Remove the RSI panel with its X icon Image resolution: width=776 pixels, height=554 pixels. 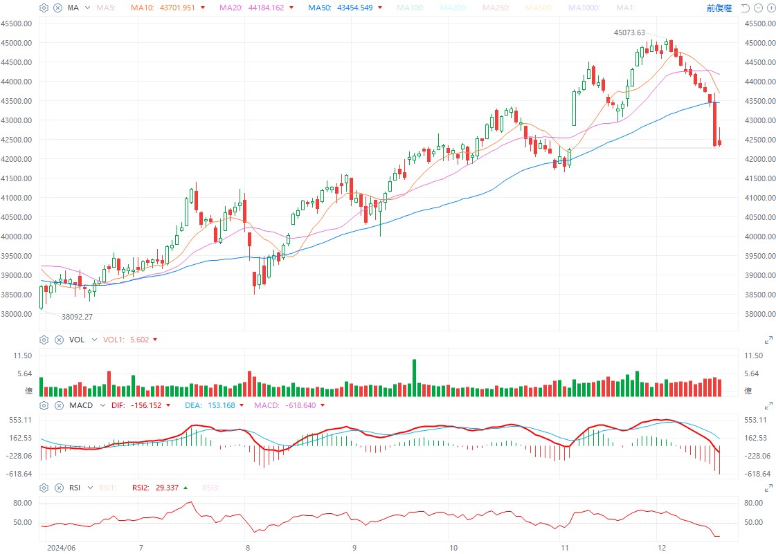click(59, 488)
